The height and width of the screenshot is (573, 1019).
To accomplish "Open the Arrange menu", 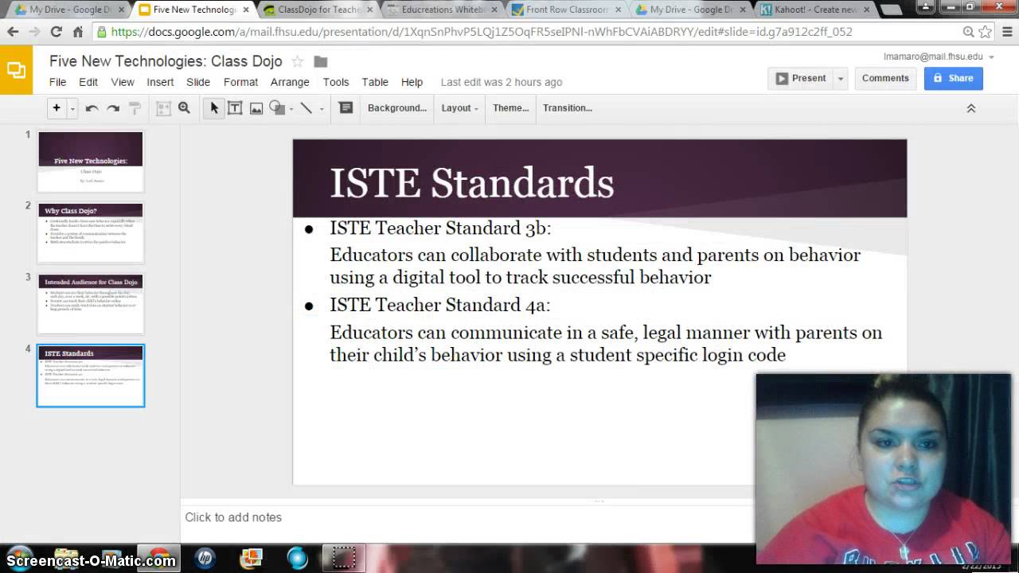I will tap(290, 82).
